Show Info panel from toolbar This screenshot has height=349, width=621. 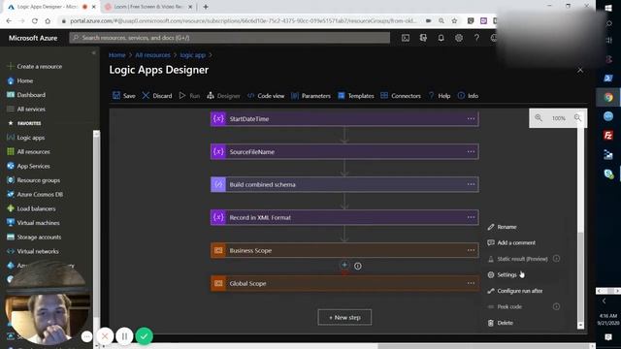[468, 96]
